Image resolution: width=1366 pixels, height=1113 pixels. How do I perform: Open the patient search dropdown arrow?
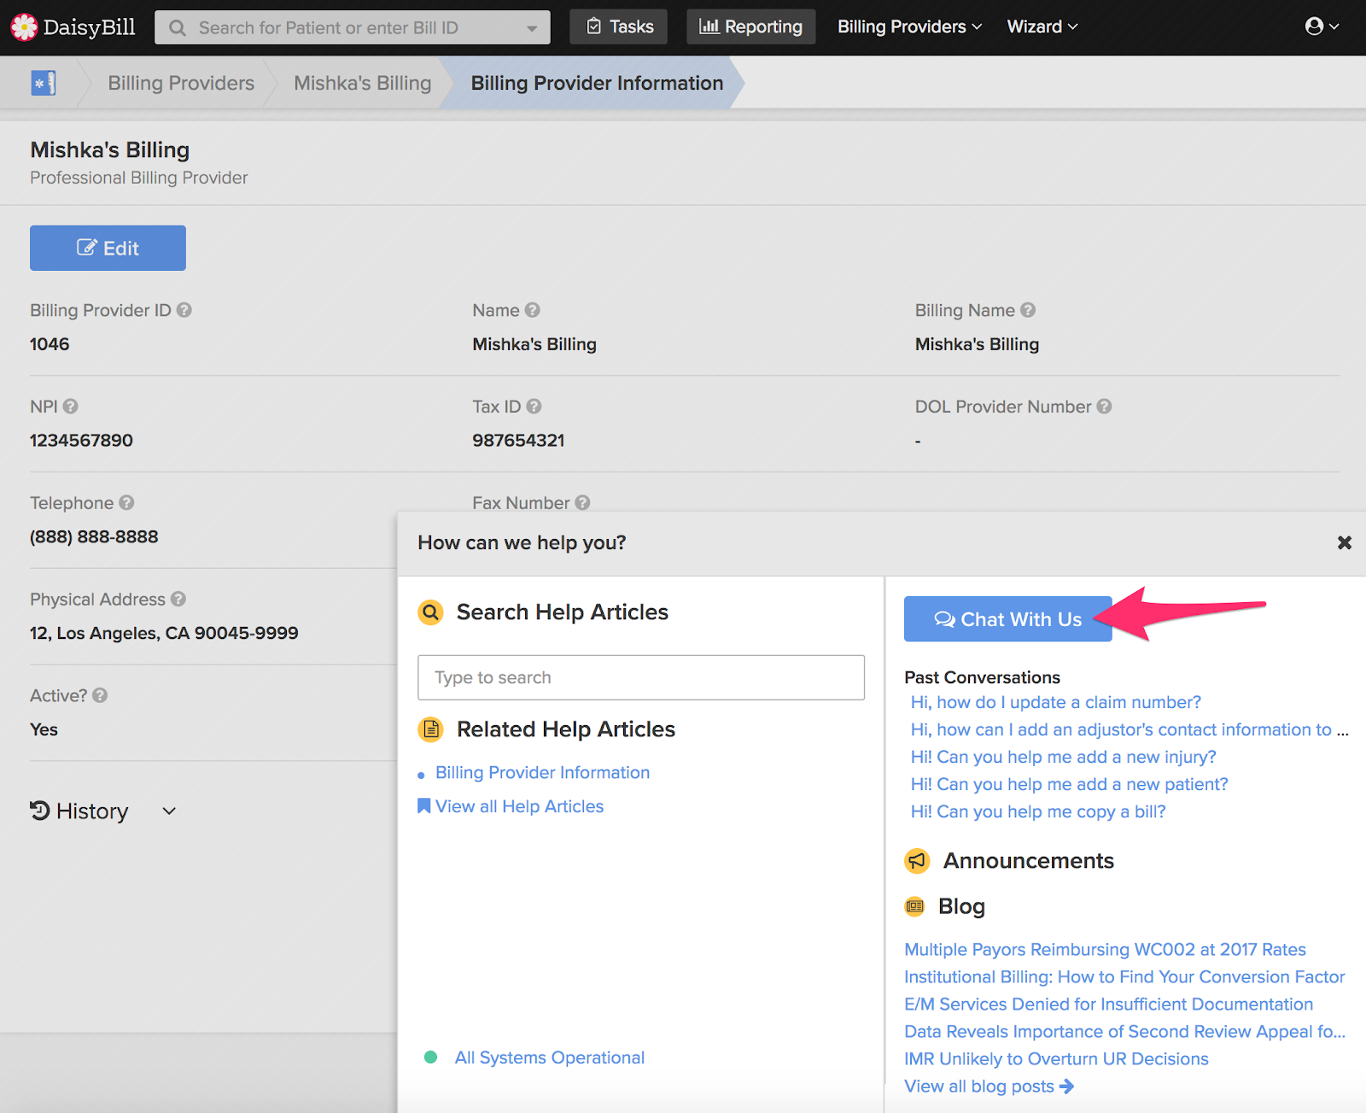(x=532, y=28)
